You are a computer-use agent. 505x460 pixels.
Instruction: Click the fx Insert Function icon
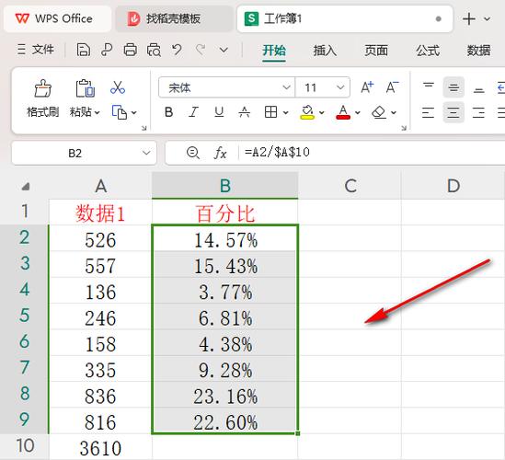tap(220, 153)
